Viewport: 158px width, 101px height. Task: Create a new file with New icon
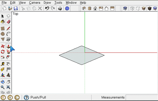point(4,8)
